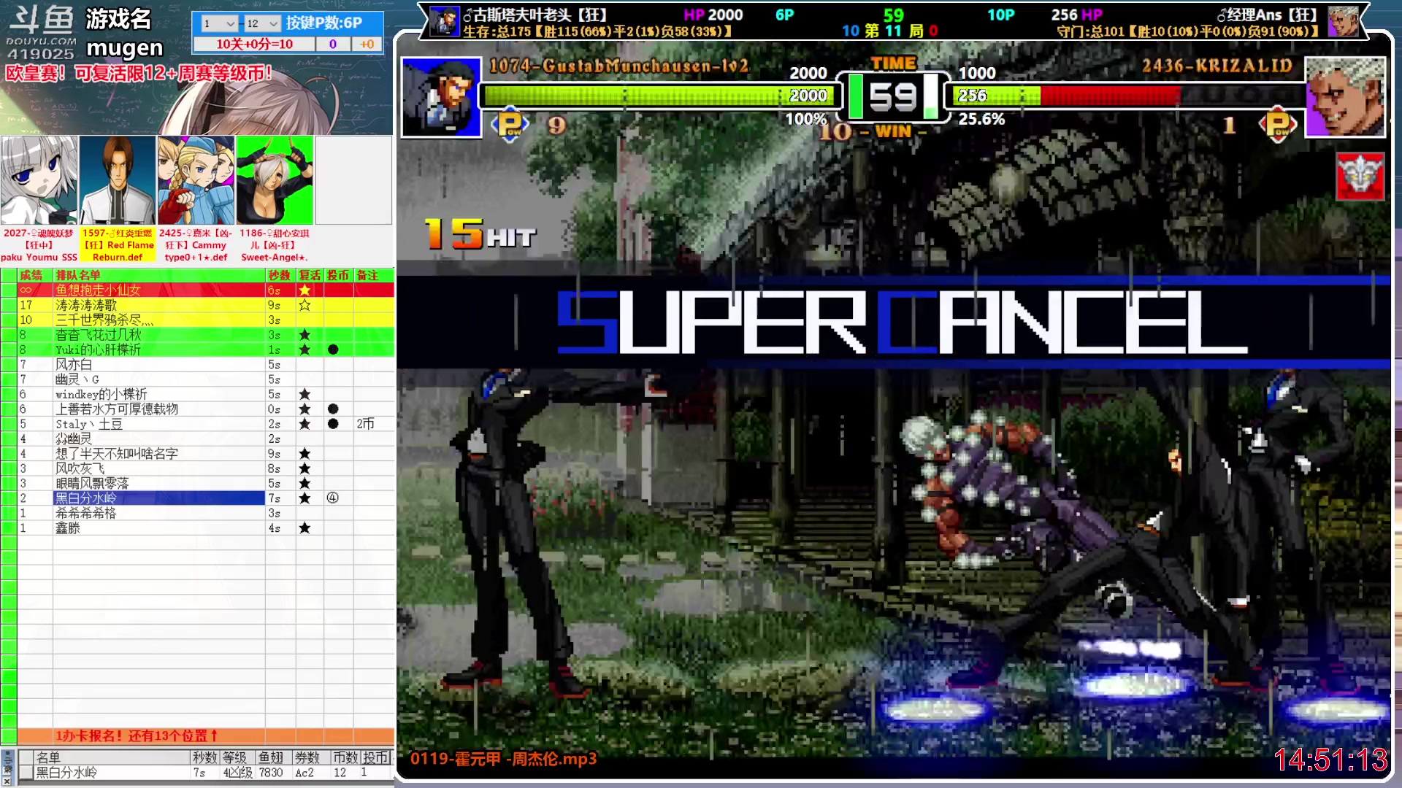The image size is (1402, 788).
Task: Click the 排队名单 column header
Action: tap(78, 275)
